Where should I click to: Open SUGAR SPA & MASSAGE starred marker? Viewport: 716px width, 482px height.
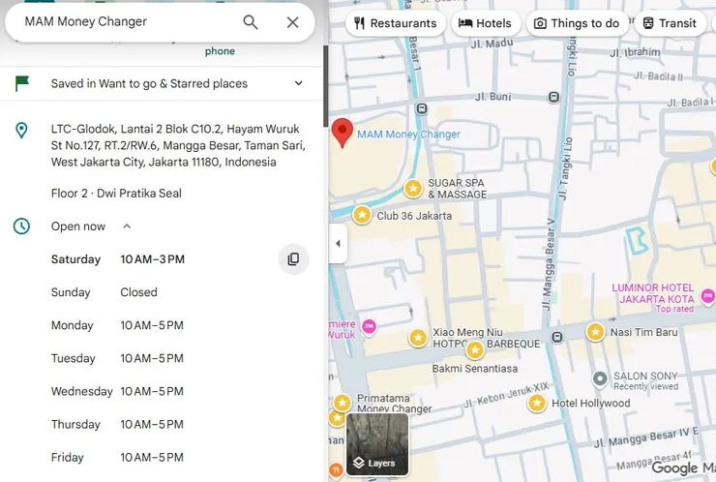pos(413,188)
